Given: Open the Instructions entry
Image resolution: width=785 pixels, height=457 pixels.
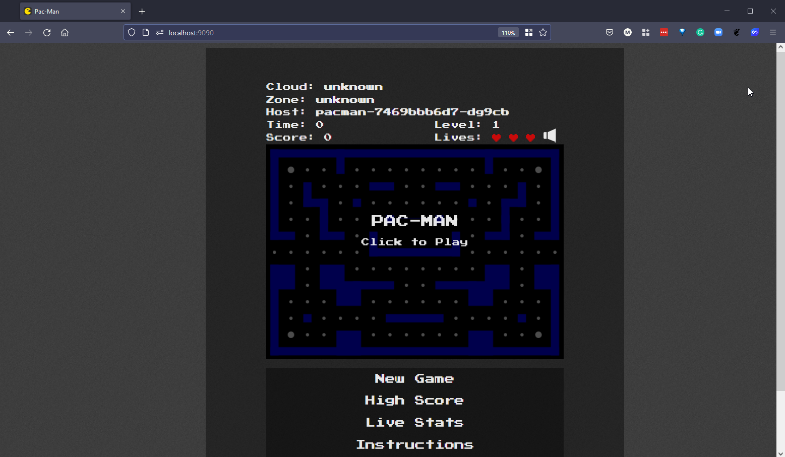Looking at the screenshot, I should (414, 444).
